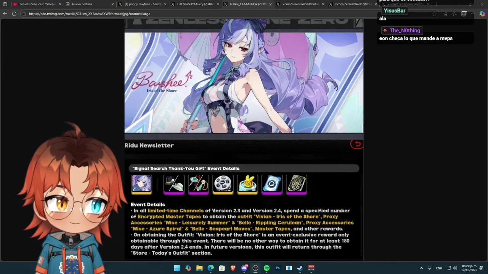488x274 pixels.
Task: Switch to OBS Studio in the taskbar
Action: coord(255,268)
